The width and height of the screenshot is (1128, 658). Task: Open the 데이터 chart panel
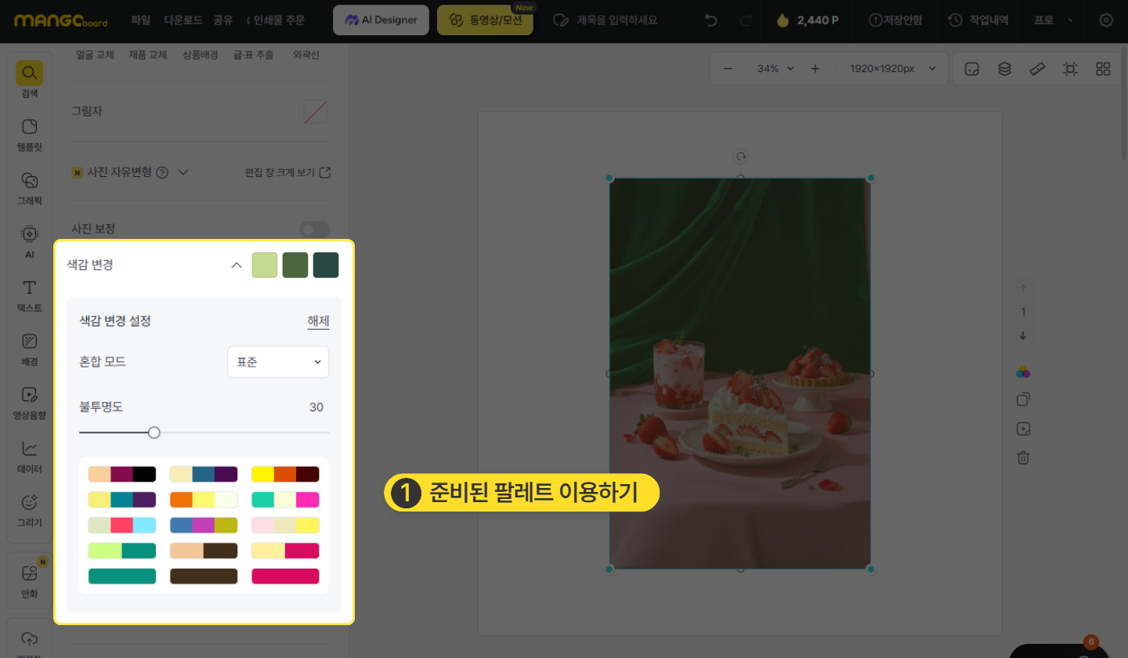point(30,457)
